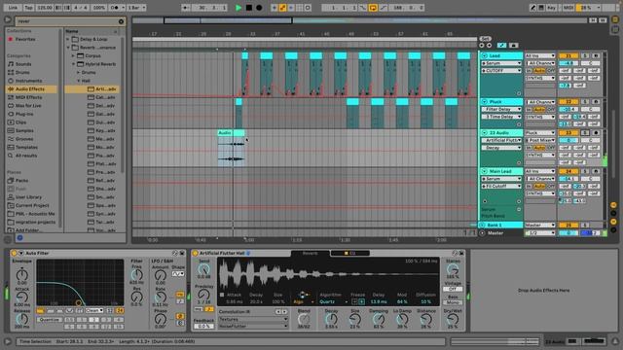
Task: Expand Delay & Loop folder in browser
Action: click(x=68, y=39)
